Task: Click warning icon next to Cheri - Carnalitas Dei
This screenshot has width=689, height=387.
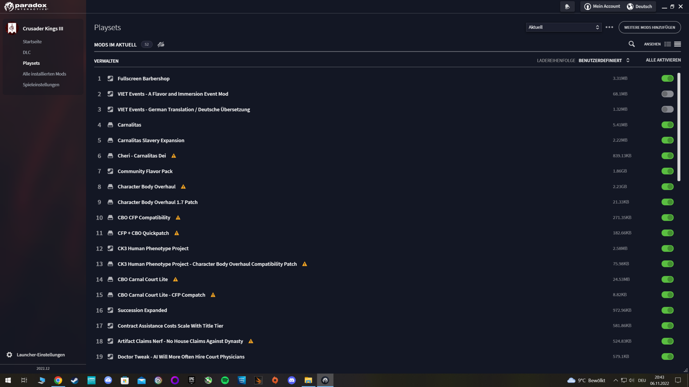Action: (174, 156)
